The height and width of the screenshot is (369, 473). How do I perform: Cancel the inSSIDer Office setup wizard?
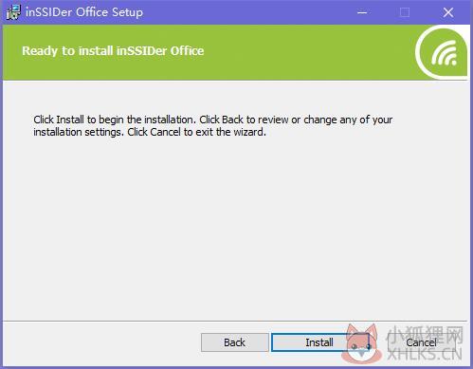[x=421, y=342]
